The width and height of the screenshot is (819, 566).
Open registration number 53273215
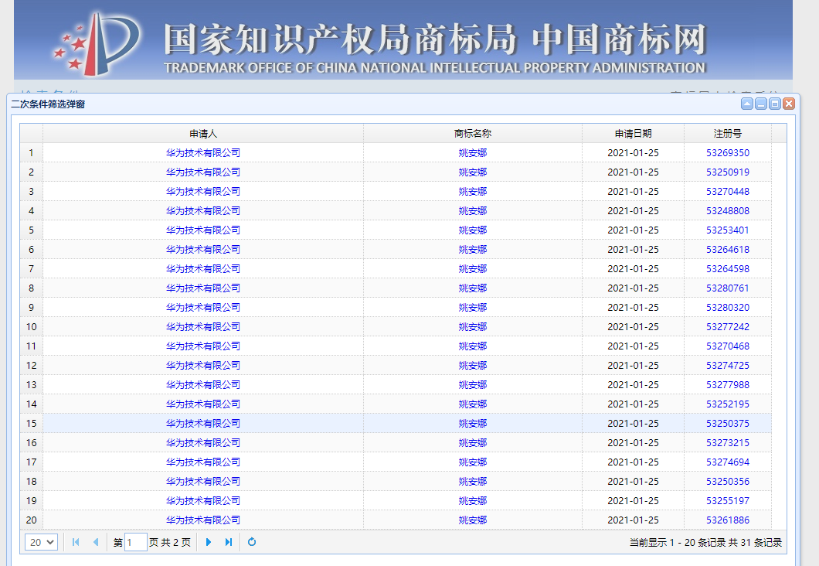tap(728, 442)
